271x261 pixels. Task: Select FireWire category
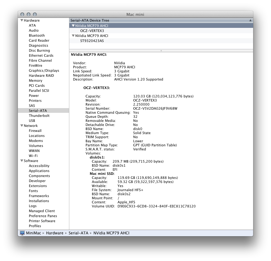pos(36,65)
